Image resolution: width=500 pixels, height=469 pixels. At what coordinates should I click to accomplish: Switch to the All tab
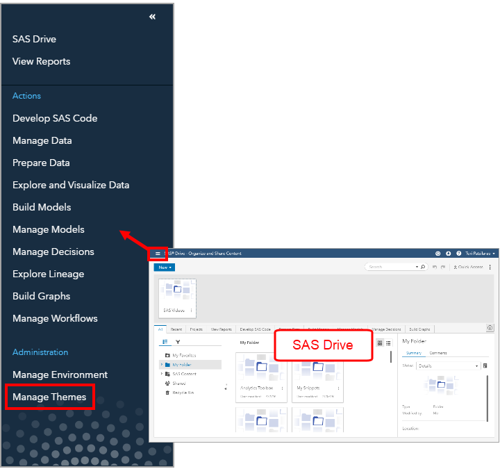(x=160, y=329)
